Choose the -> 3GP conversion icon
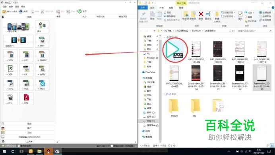 10,70
